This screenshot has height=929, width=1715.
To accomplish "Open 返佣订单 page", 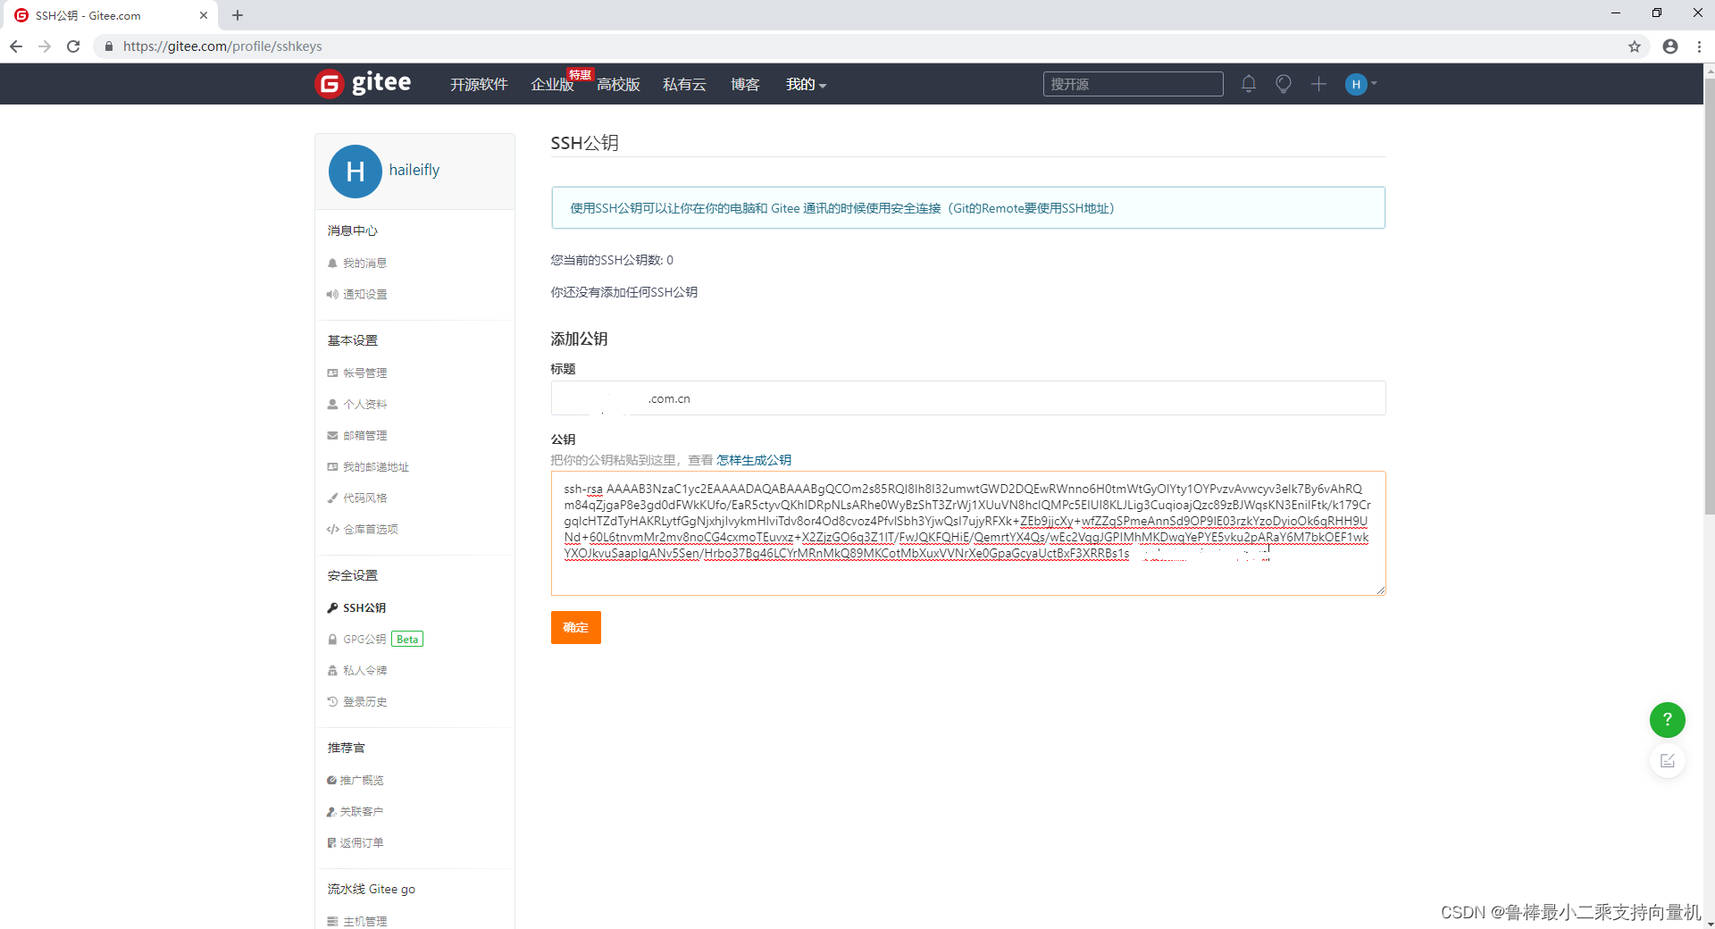I will [356, 842].
